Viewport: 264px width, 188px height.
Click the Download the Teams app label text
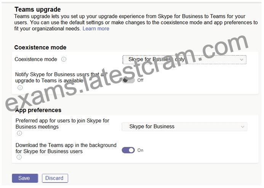pyautogui.click(x=66, y=148)
